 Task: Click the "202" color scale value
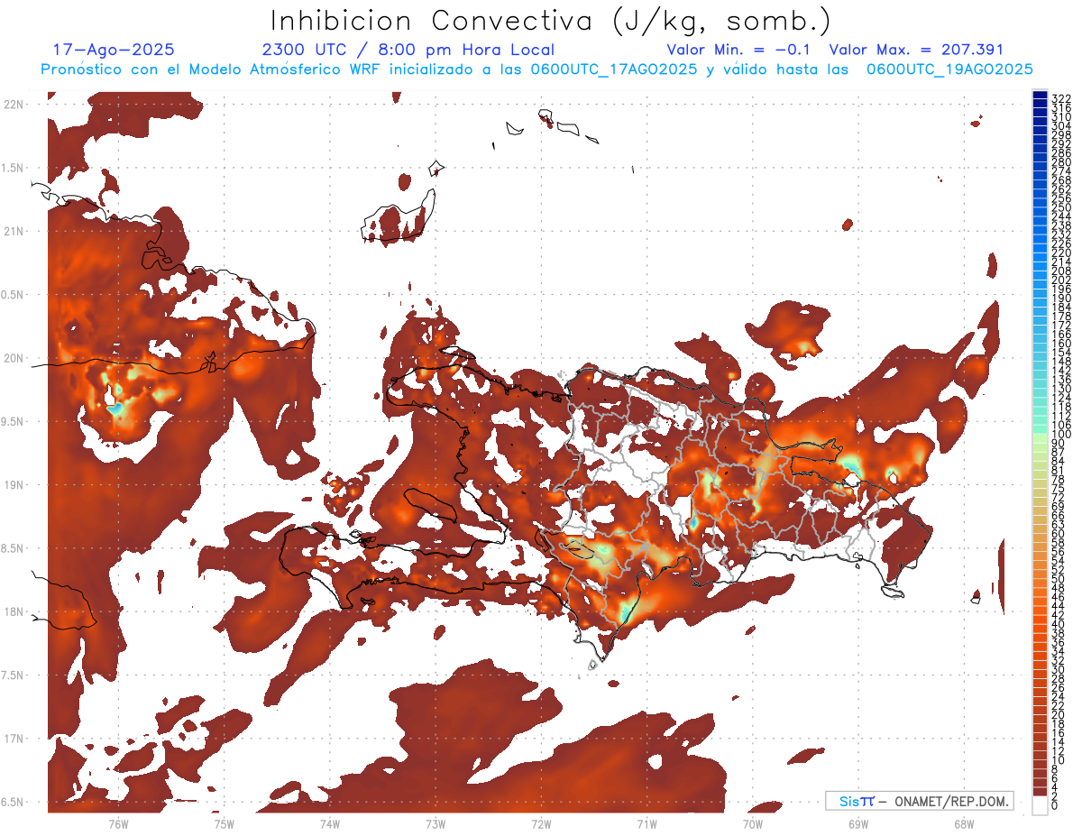(x=1060, y=280)
